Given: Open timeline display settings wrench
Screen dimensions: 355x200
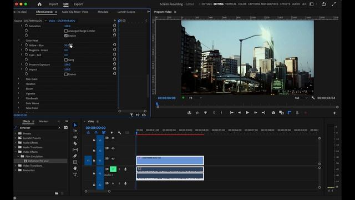Looking at the screenshot, I should 119,132.
